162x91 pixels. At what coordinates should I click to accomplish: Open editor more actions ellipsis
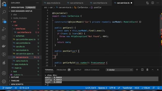158,3
